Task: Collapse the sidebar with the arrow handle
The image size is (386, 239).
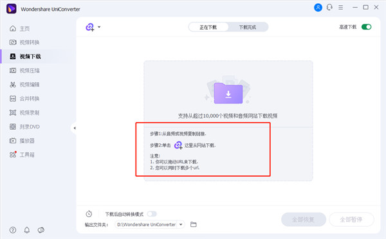Action: pyautogui.click(x=75, y=128)
